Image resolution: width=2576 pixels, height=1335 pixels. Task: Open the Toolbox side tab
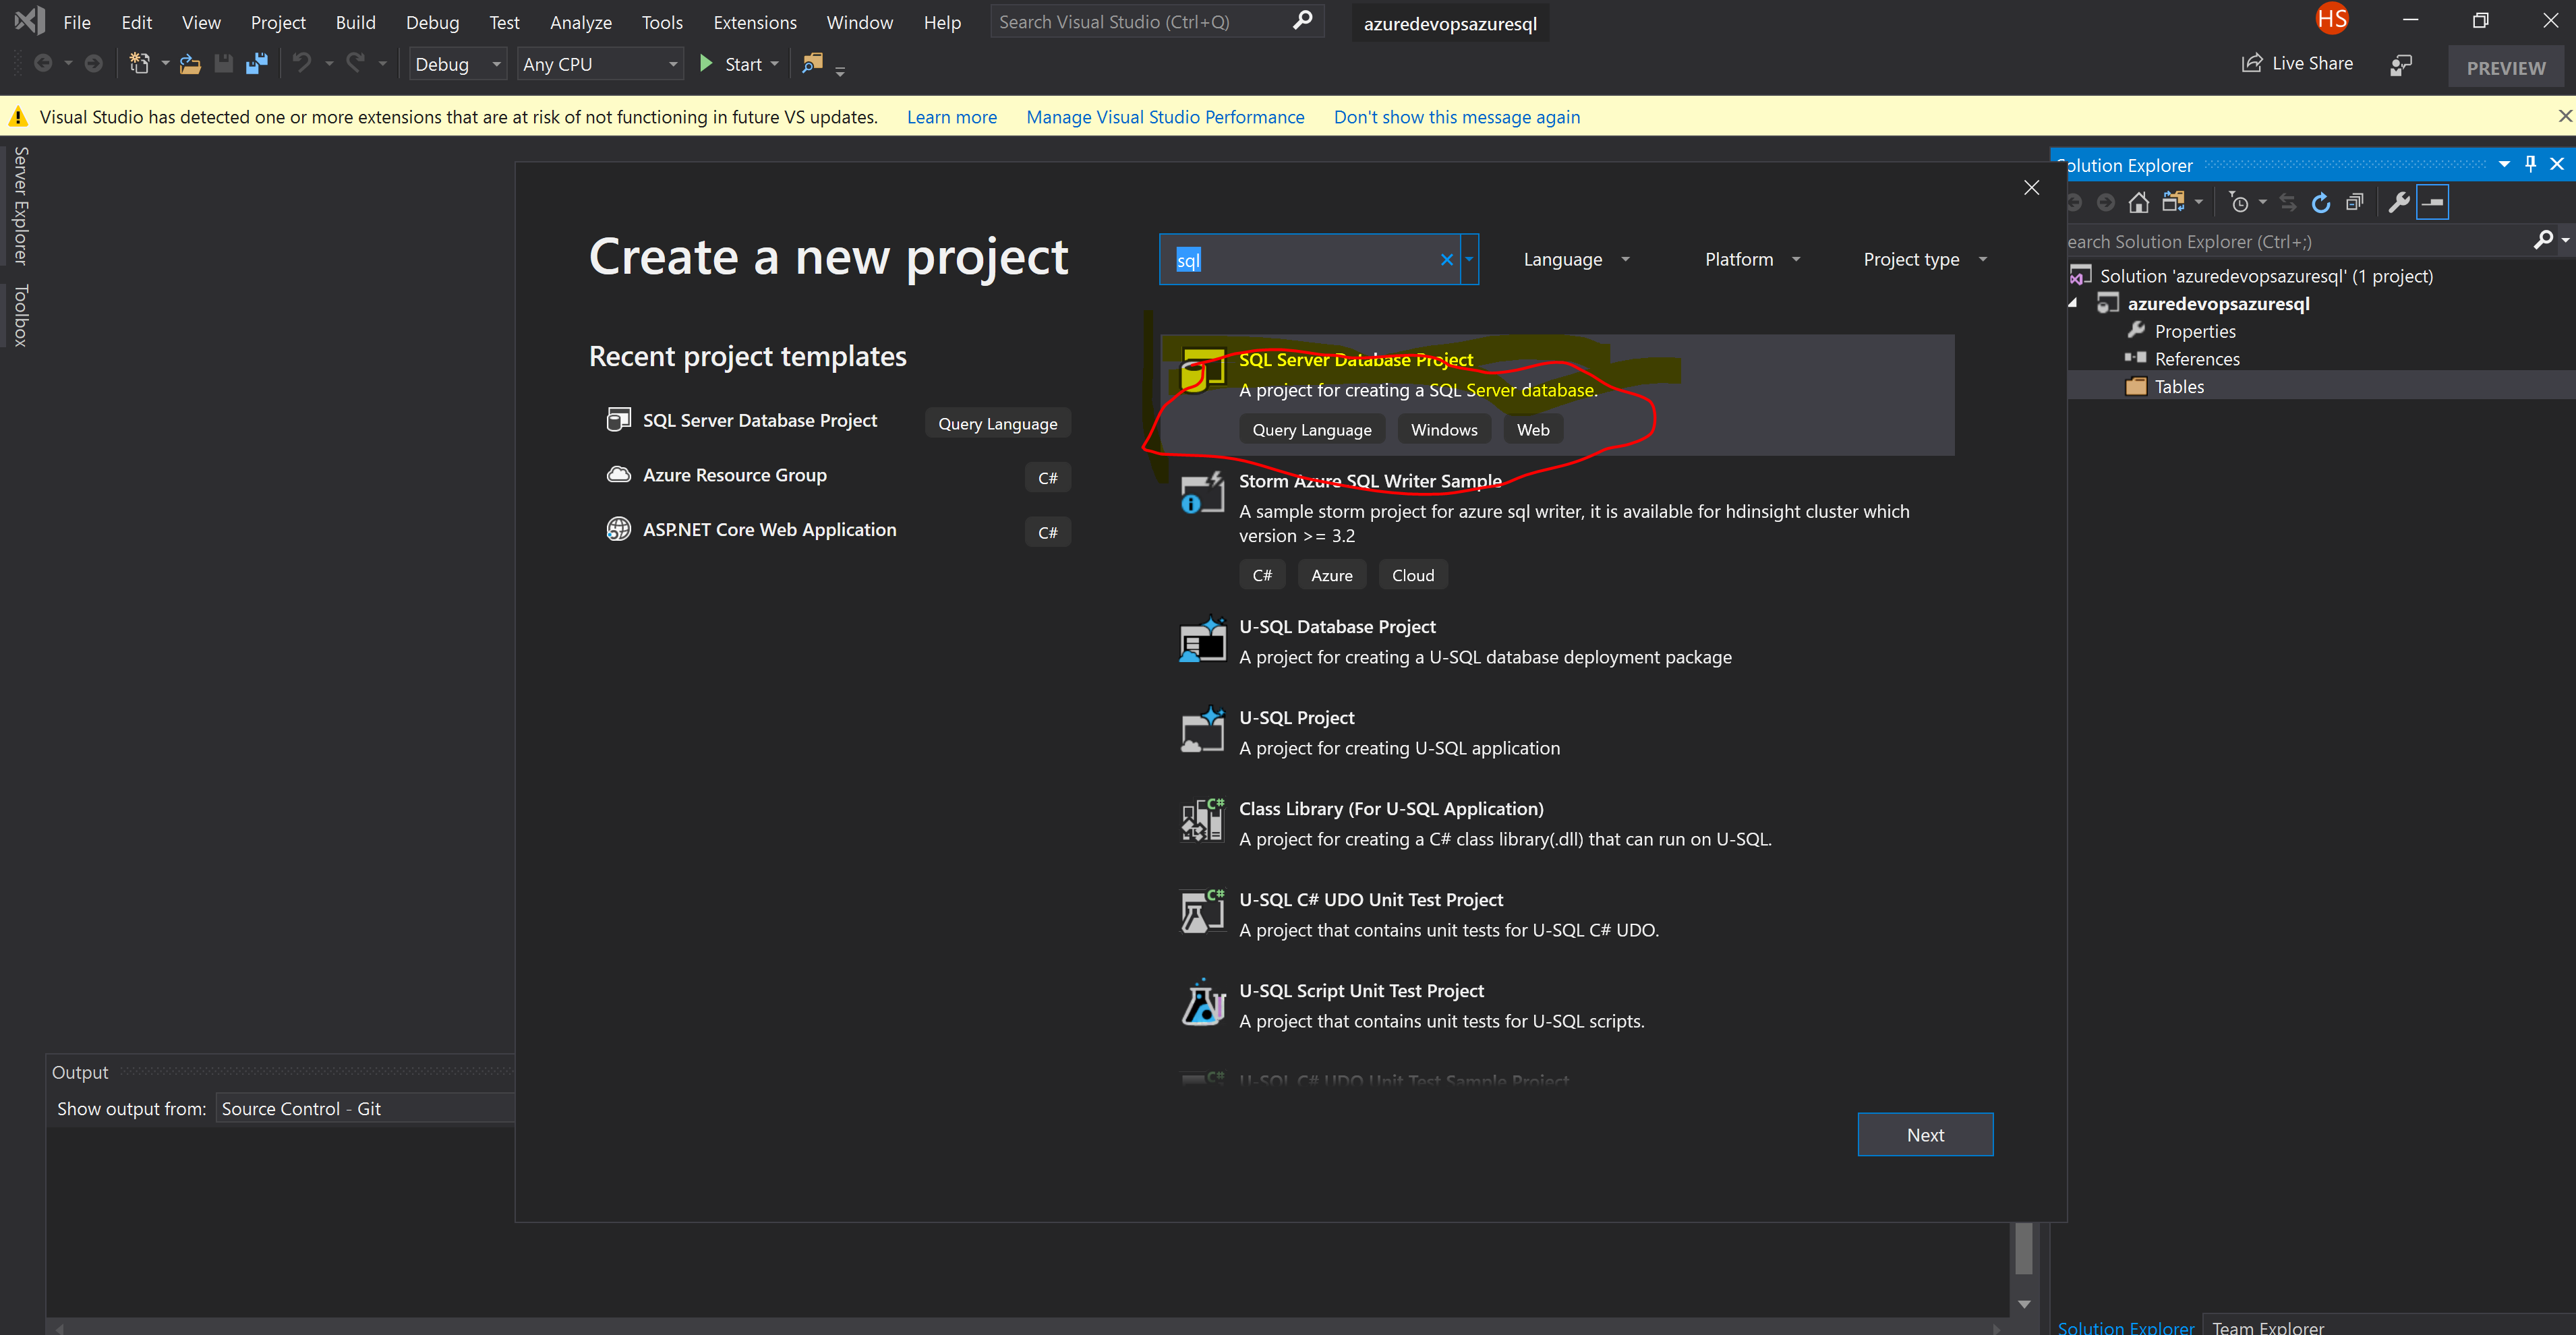(x=20, y=315)
